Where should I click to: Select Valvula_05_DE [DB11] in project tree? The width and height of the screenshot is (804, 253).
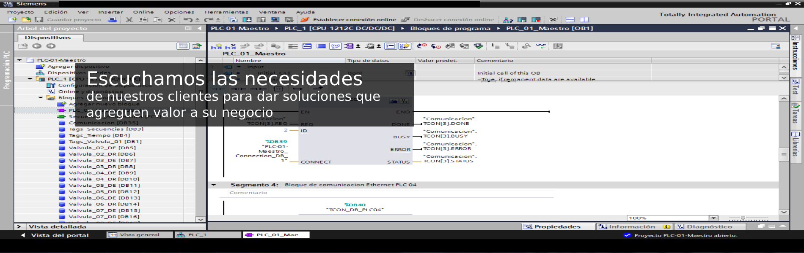[104, 186]
